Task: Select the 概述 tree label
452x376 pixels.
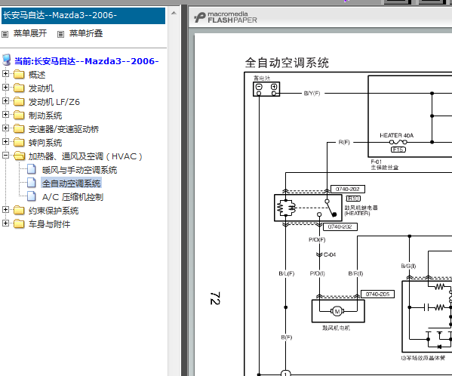Action: pyautogui.click(x=37, y=75)
